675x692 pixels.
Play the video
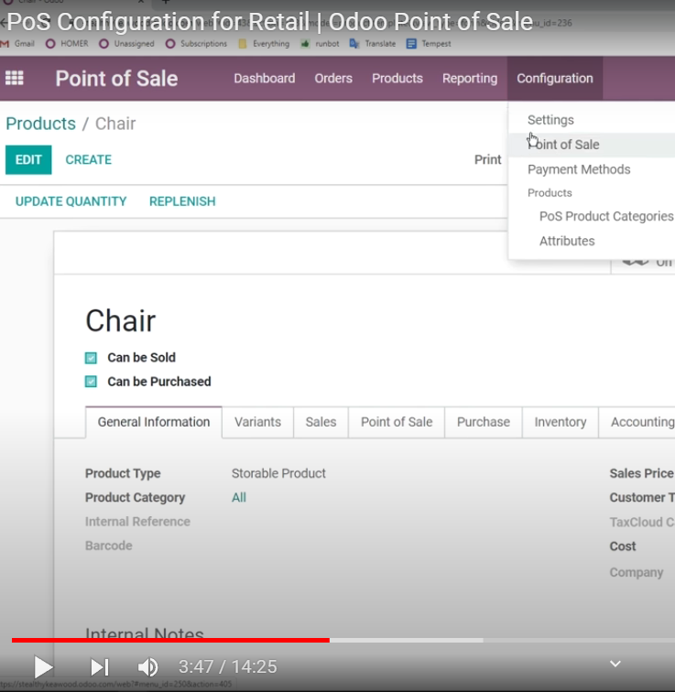click(43, 667)
